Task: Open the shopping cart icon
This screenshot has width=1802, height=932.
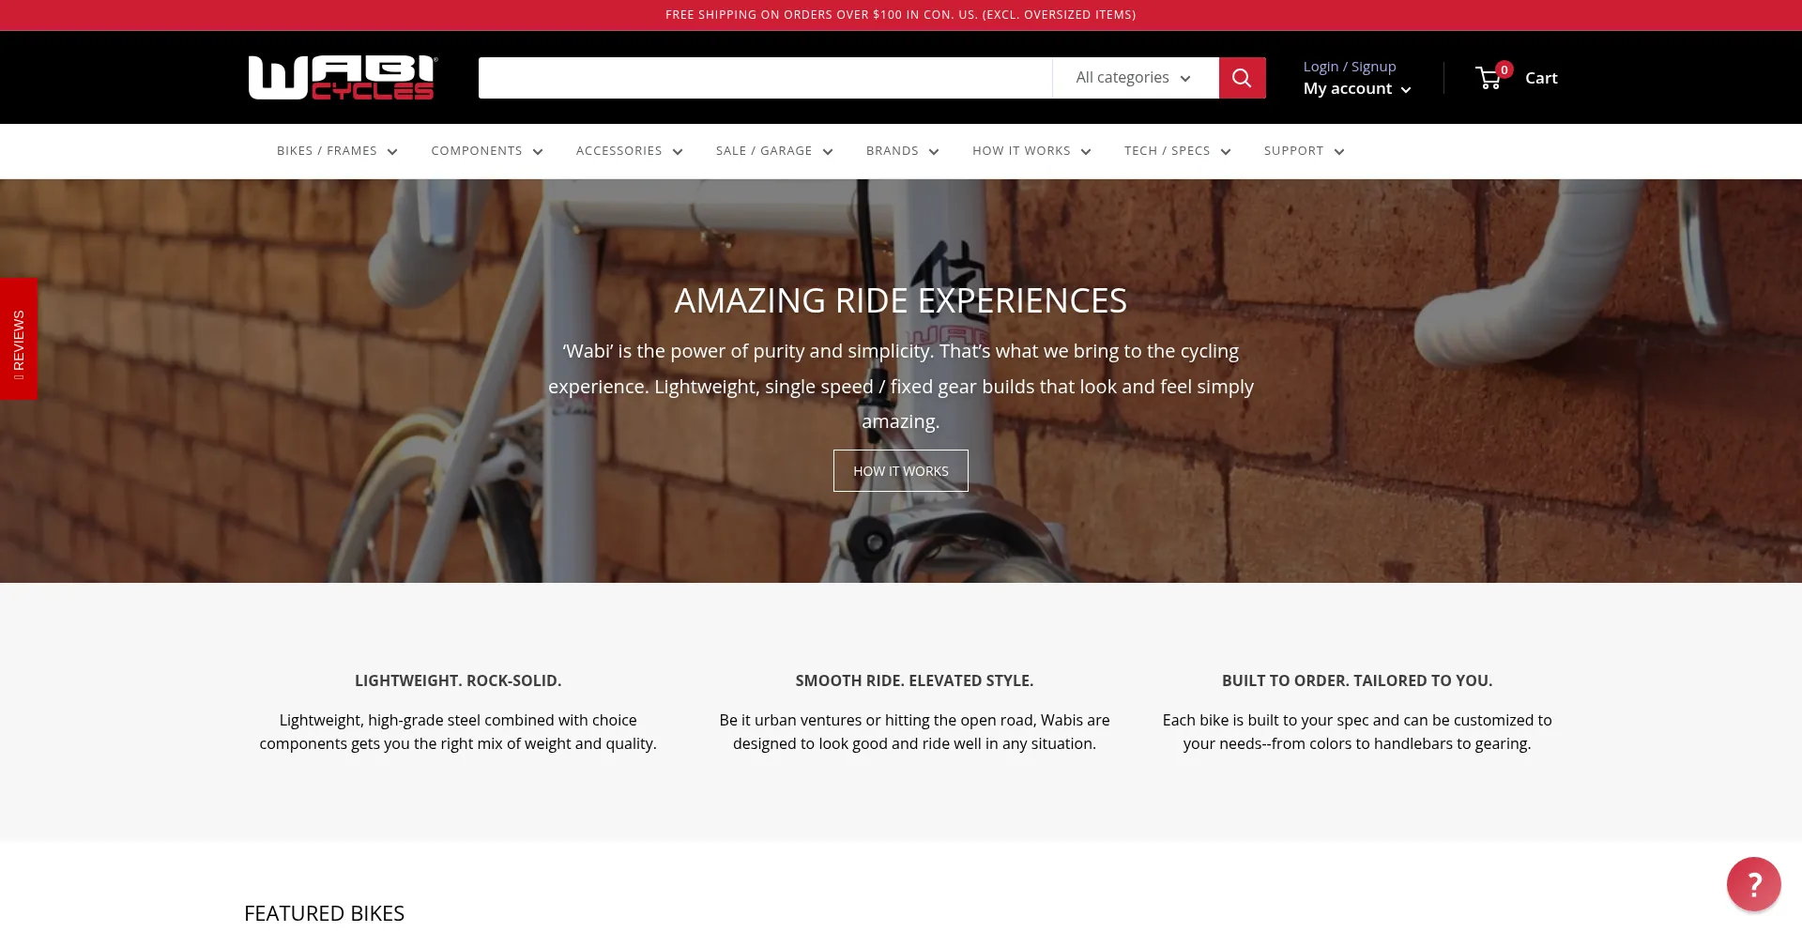Action: pyautogui.click(x=1489, y=78)
